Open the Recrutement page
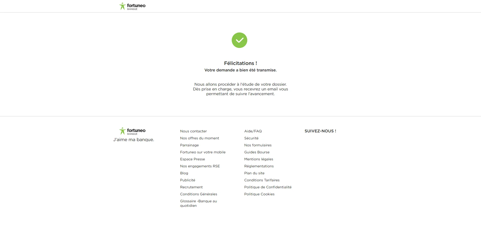The width and height of the screenshot is (481, 239). point(191,187)
